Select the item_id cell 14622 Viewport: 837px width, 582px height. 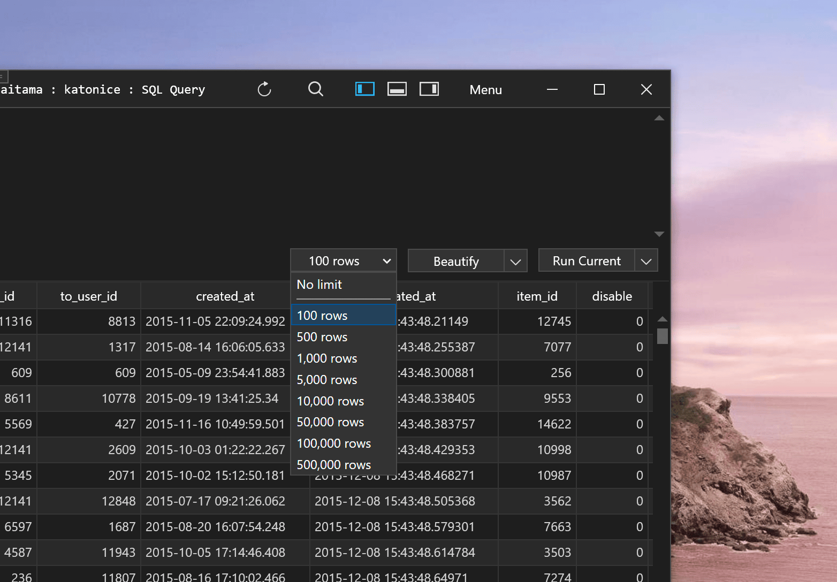coord(537,424)
